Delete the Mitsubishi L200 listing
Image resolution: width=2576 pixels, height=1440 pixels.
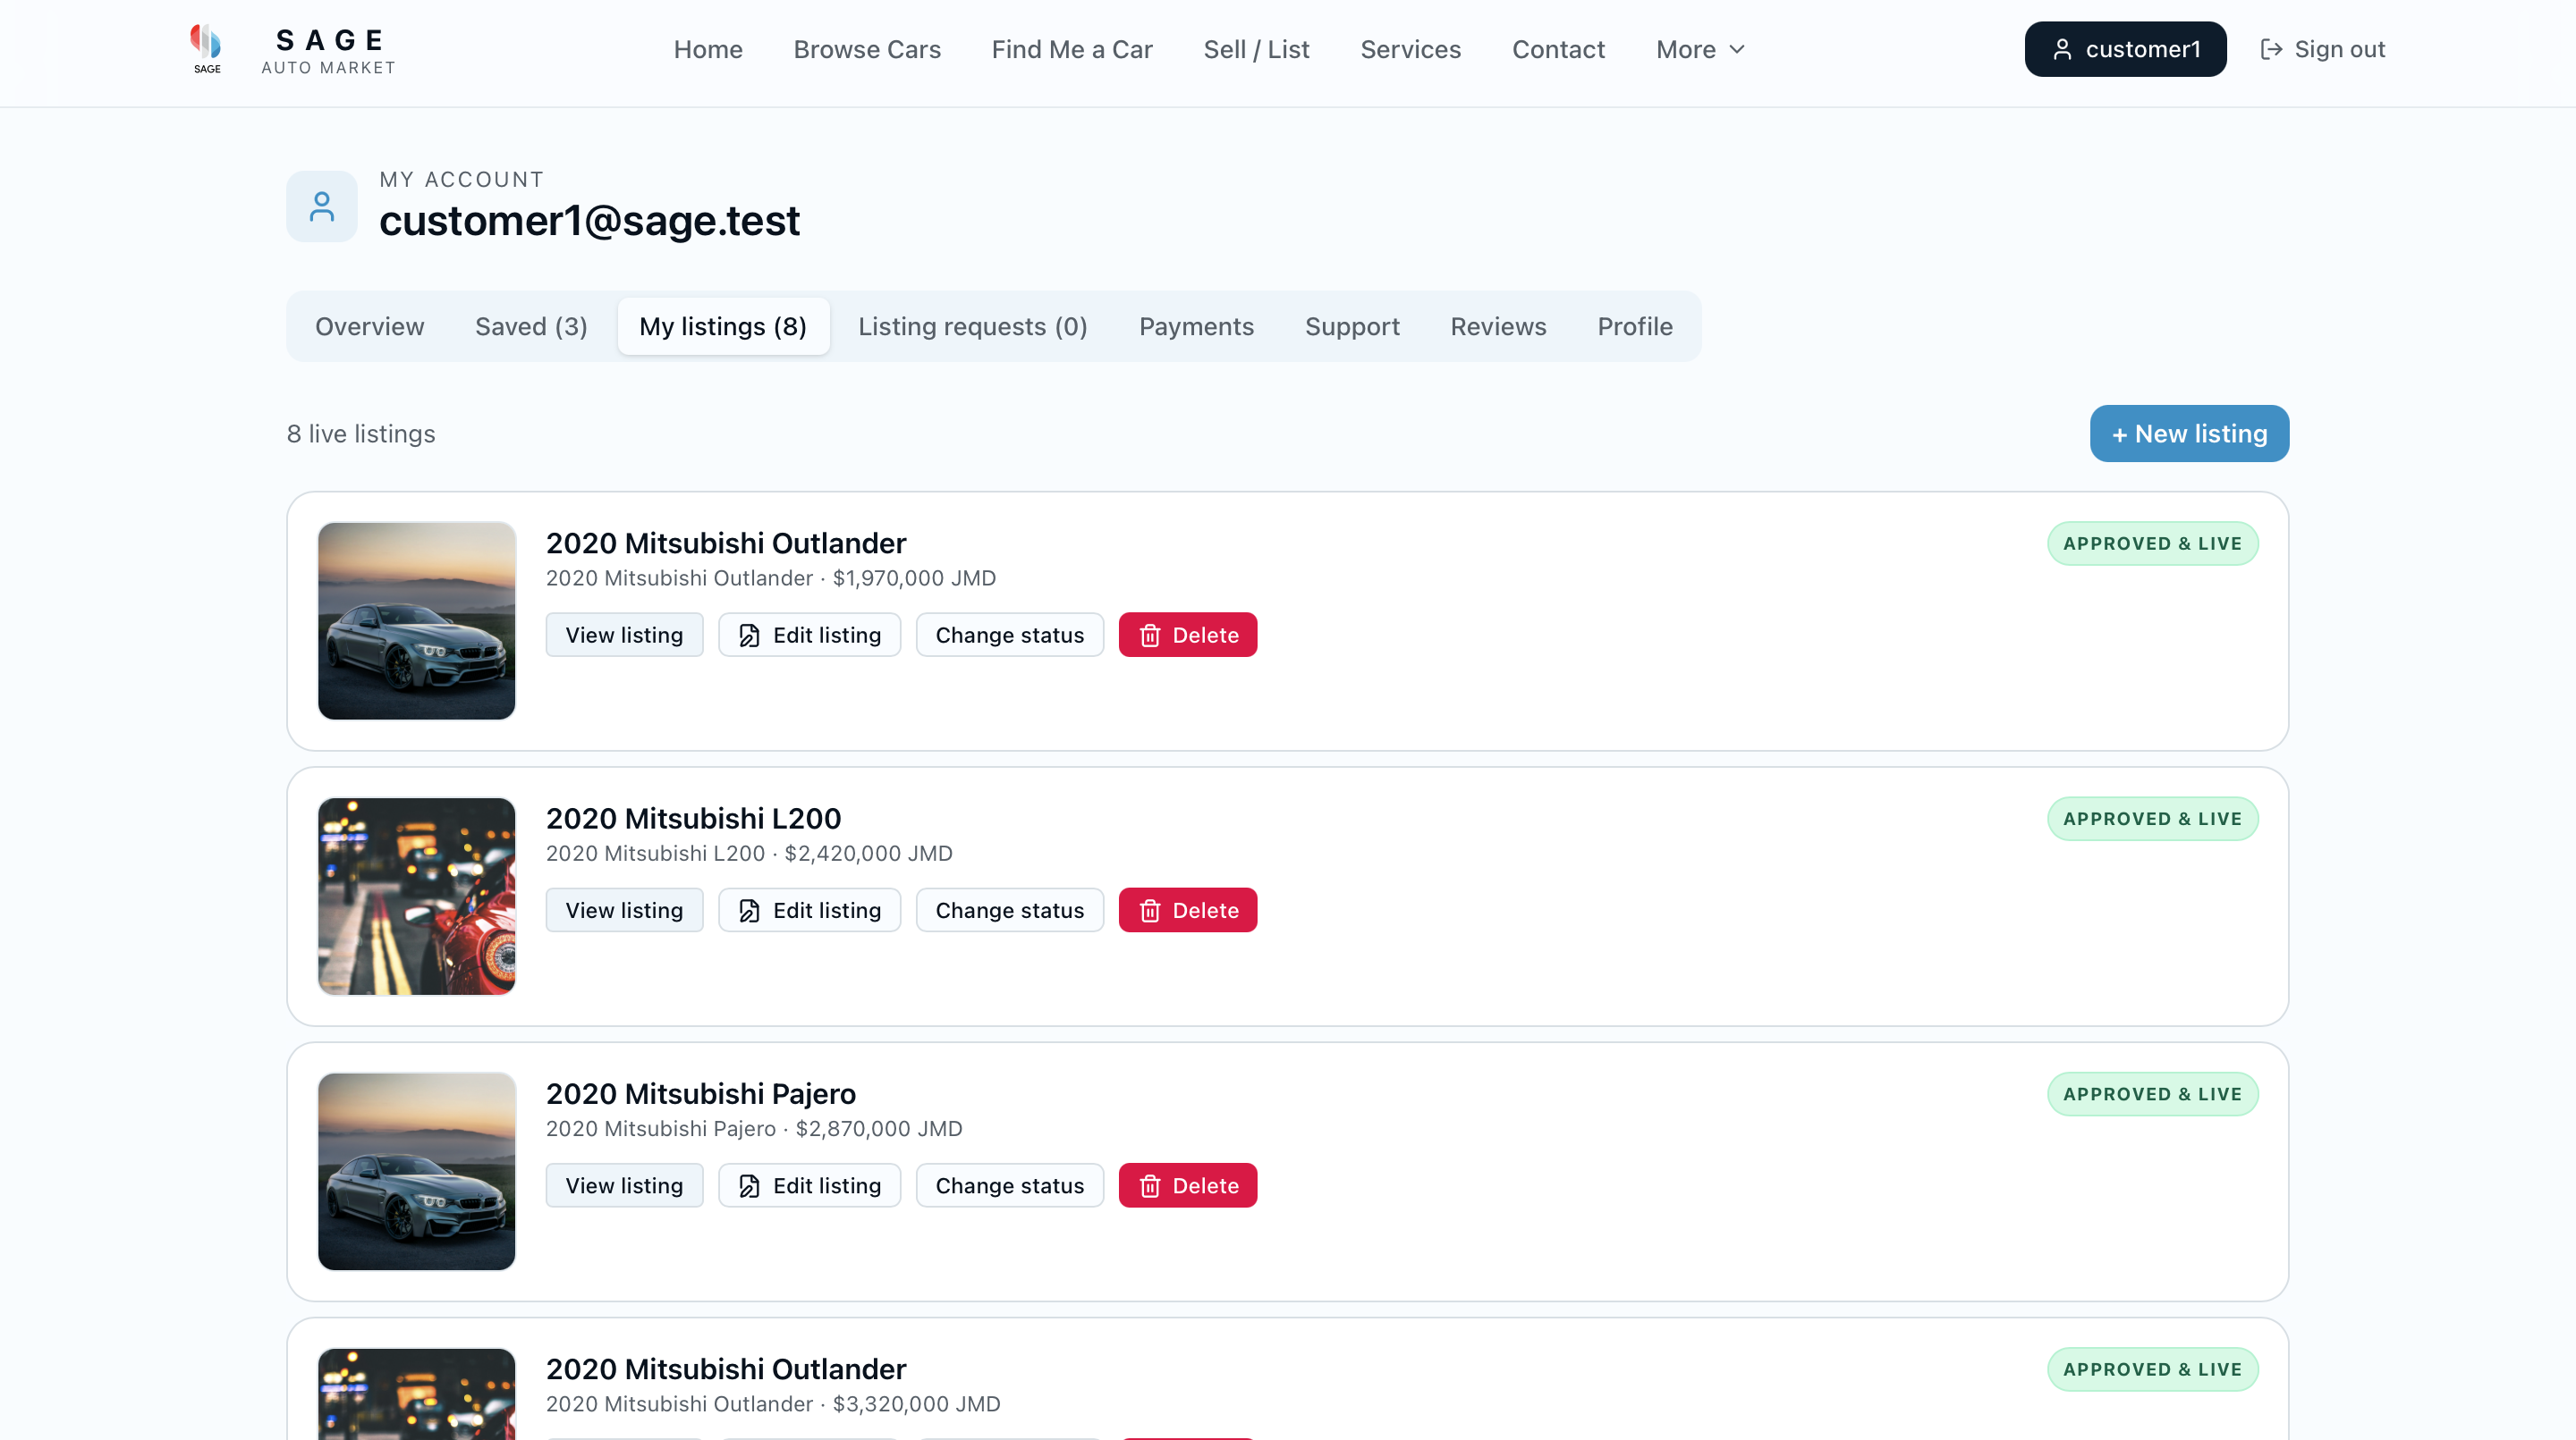(x=1187, y=910)
